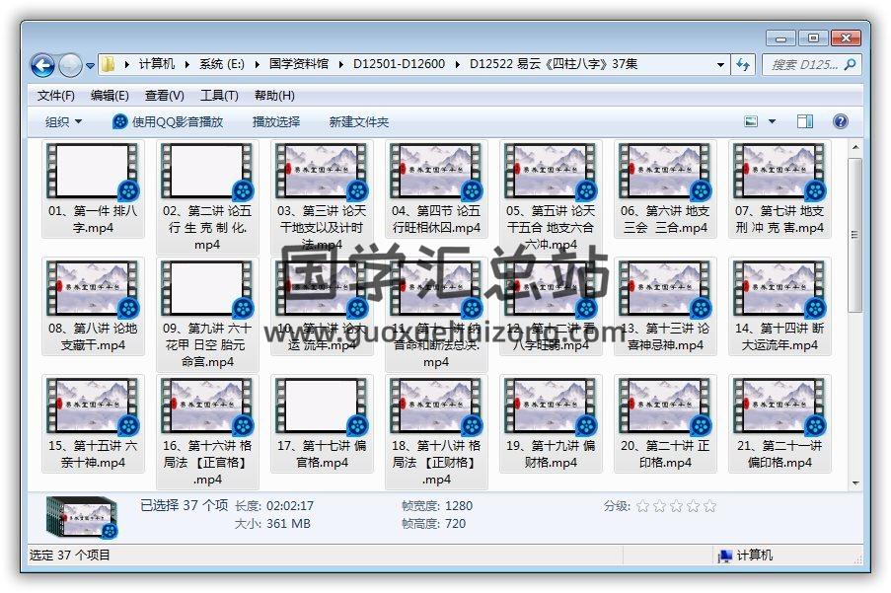Click the Back navigation arrow button
The width and height of the screenshot is (891, 593).
click(x=42, y=65)
